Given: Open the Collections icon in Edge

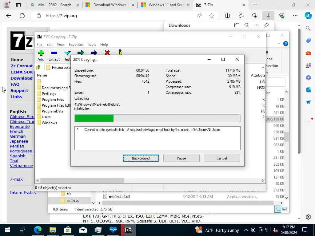Looking at the screenshot, I should point(255,16).
